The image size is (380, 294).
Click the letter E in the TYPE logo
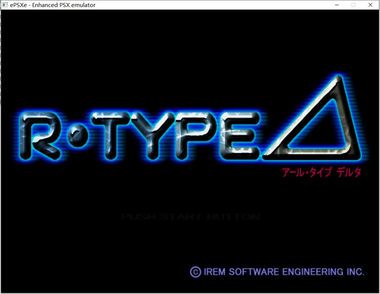pyautogui.click(x=237, y=135)
